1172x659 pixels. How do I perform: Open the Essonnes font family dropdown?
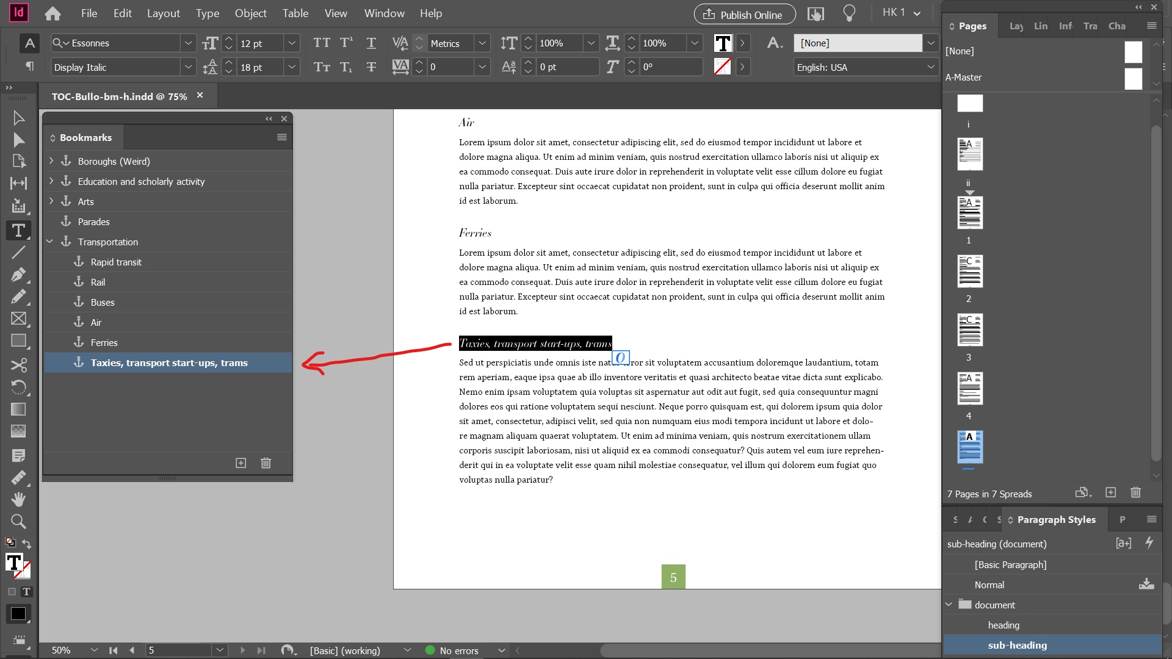pyautogui.click(x=188, y=43)
